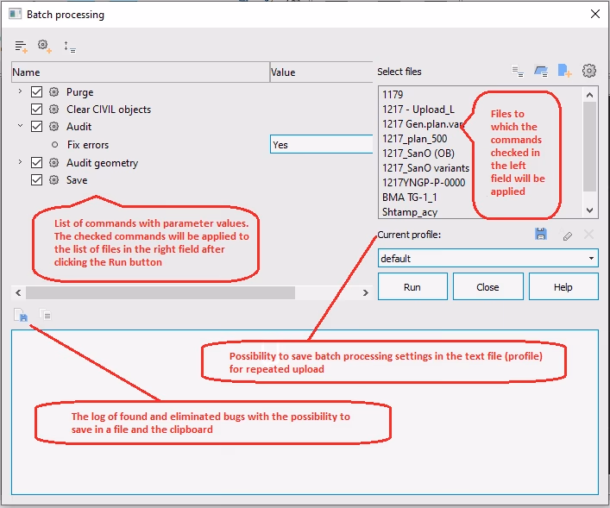Click the horizontal scrollbar right arrow
The width and height of the screenshot is (610, 508).
tap(365, 292)
